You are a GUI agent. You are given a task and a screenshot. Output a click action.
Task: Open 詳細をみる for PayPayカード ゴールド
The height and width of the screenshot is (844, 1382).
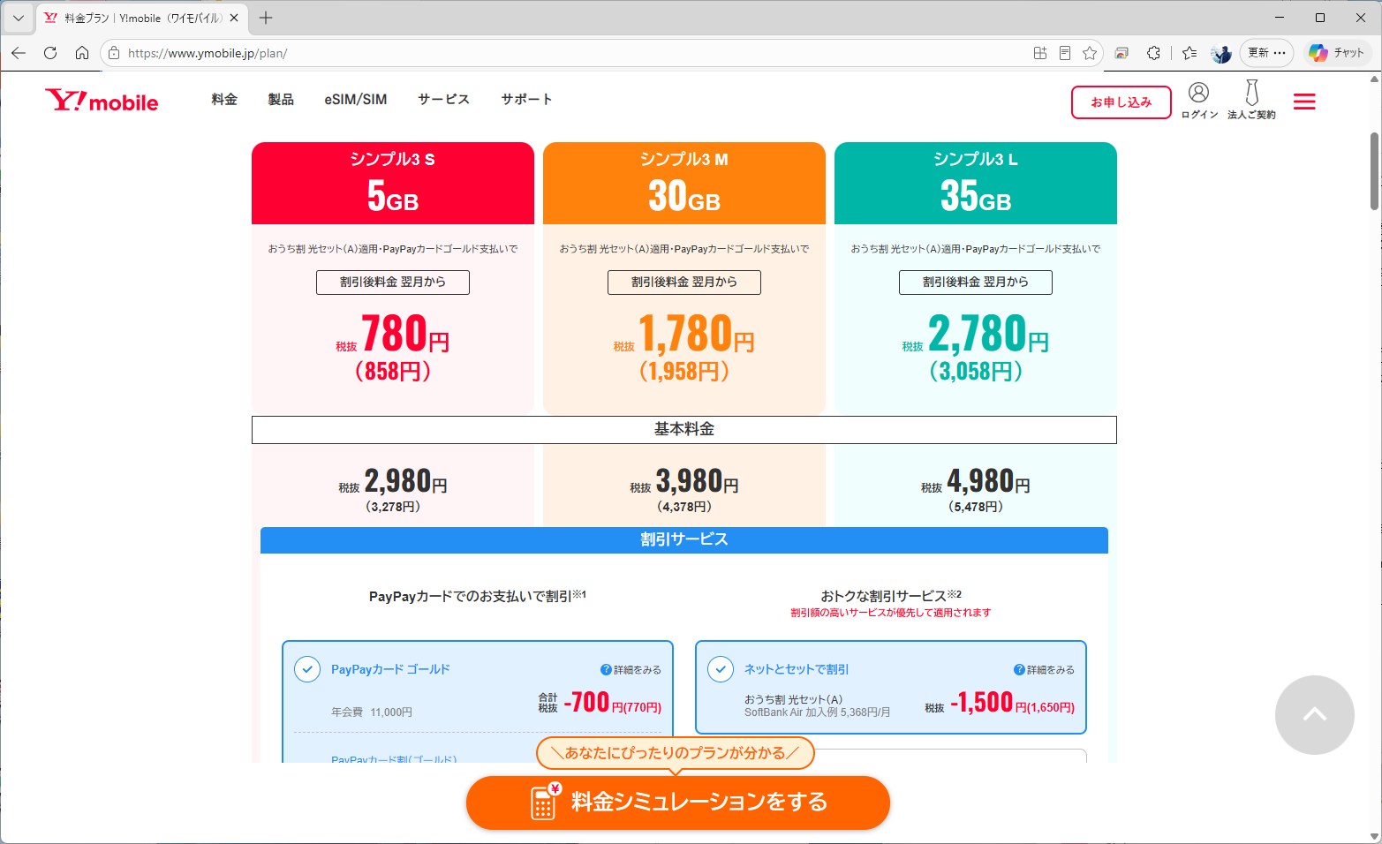(631, 669)
